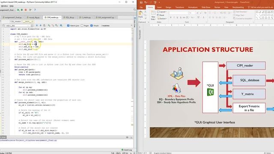The image size is (274, 154).
Task: Open the Event Log in PyCharm
Action: [127, 150]
